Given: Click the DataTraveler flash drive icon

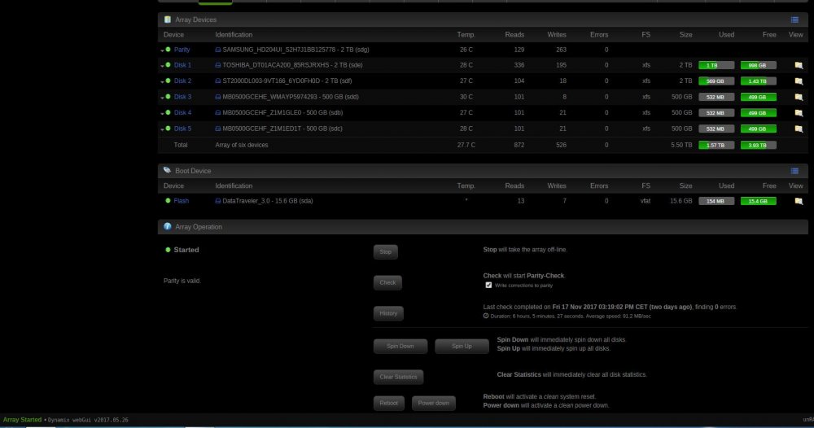Looking at the screenshot, I should coord(218,201).
